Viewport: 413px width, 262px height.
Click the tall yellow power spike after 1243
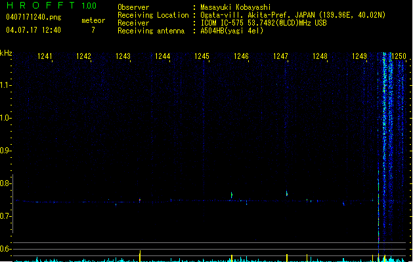pyautogui.click(x=140, y=256)
